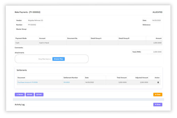Select the vendor name Mujtaba Rehman (V)

pyautogui.click(x=35, y=20)
